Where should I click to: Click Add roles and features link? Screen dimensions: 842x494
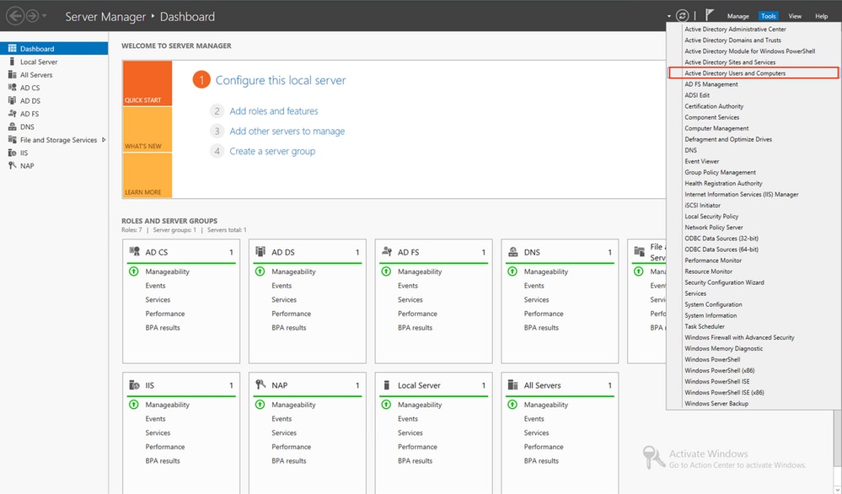click(x=274, y=111)
